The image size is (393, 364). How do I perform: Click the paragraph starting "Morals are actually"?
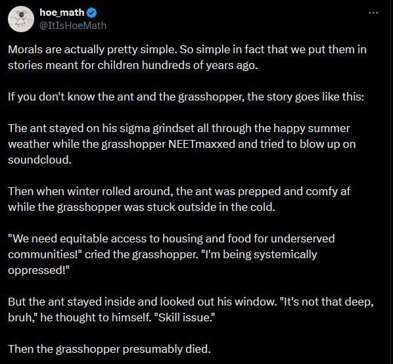pyautogui.click(x=187, y=57)
